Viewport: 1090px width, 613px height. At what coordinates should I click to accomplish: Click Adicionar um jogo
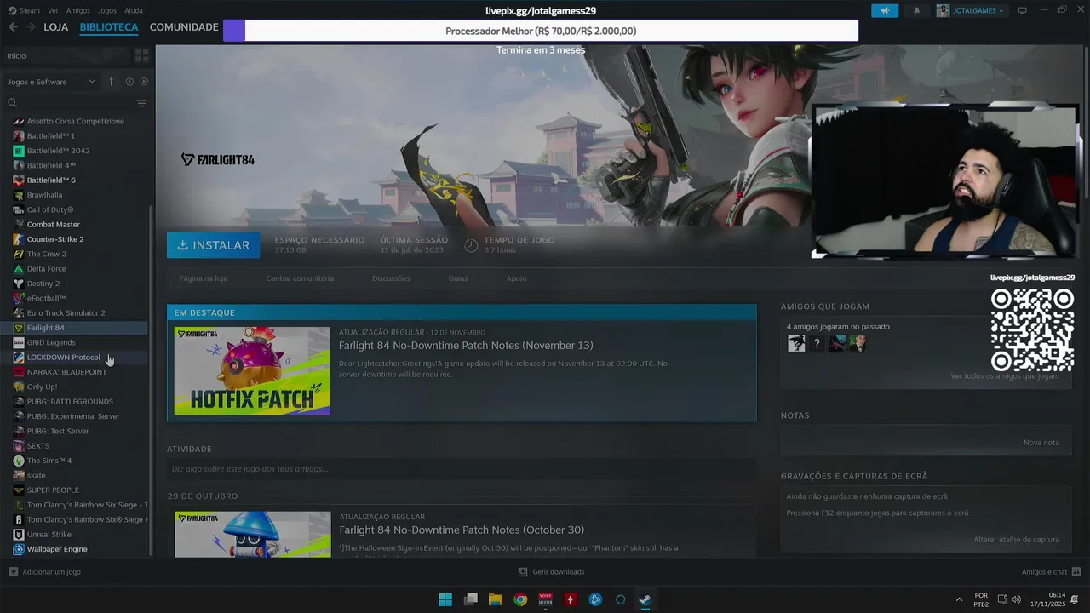click(x=44, y=572)
